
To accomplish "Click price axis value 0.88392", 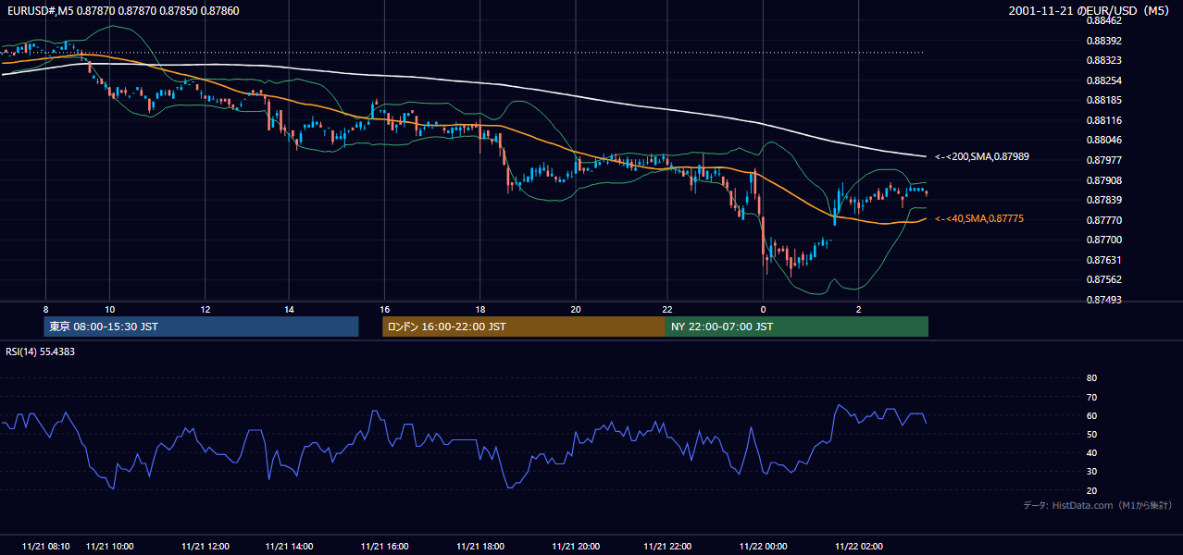I will point(1103,41).
